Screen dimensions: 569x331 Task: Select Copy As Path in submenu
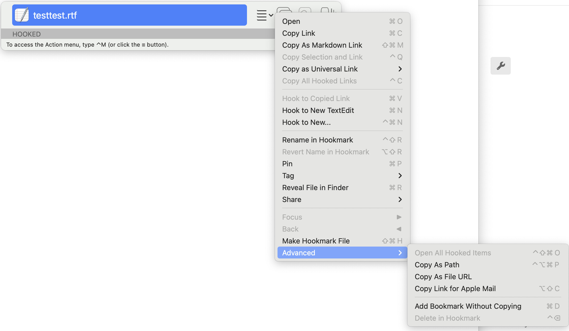pyautogui.click(x=437, y=265)
